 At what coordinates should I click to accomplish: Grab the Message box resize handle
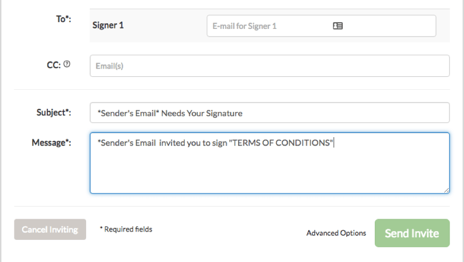[446, 190]
